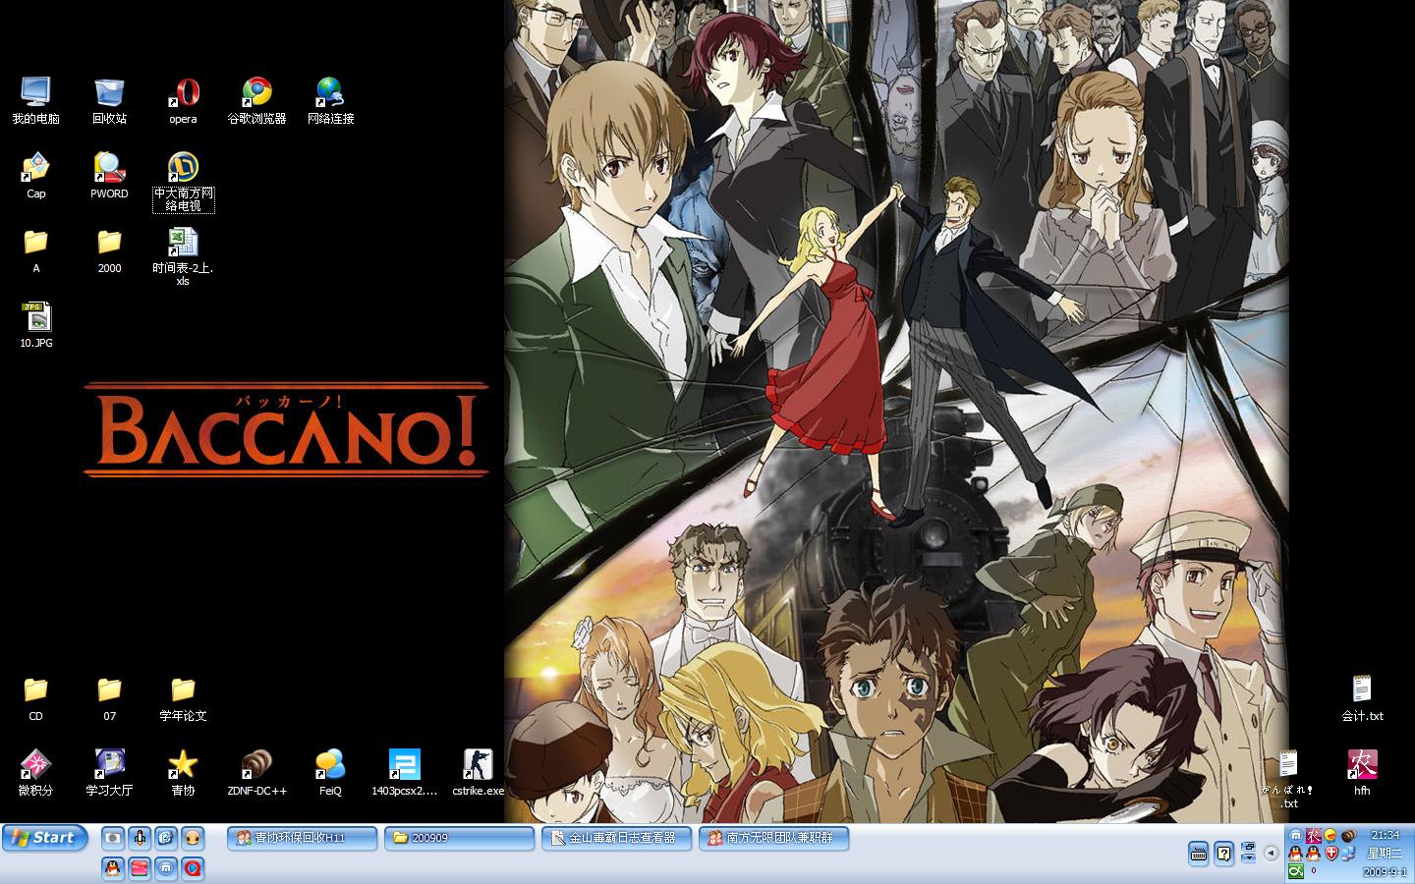Select the Cap shortcut on the desktop
Viewport: 1415px width, 884px height.
pyautogui.click(x=35, y=175)
